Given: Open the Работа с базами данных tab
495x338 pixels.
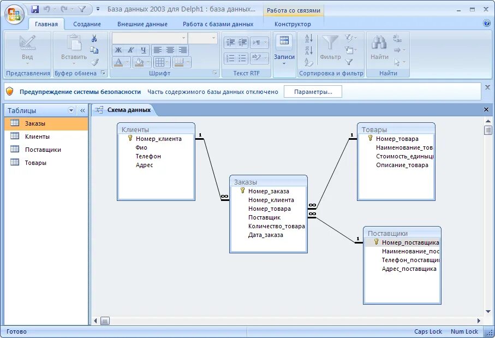Looking at the screenshot, I should (x=218, y=24).
